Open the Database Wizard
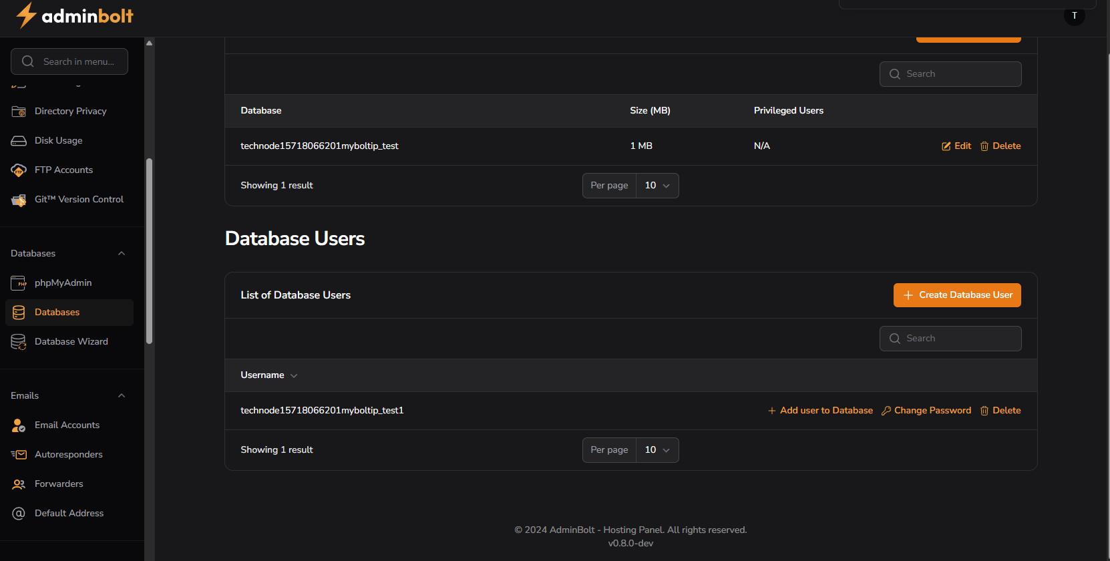Viewport: 1110px width, 561px height. pos(71,342)
